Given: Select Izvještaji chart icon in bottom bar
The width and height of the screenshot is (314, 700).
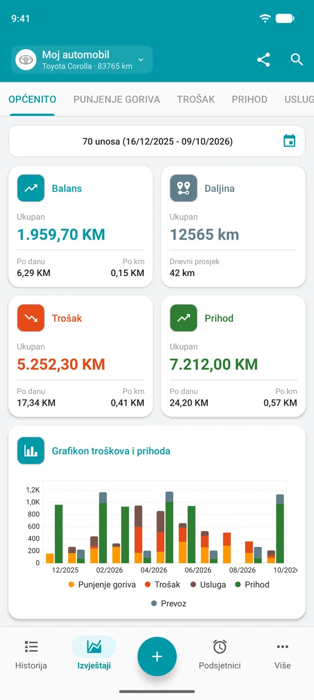Looking at the screenshot, I should click(x=94, y=647).
